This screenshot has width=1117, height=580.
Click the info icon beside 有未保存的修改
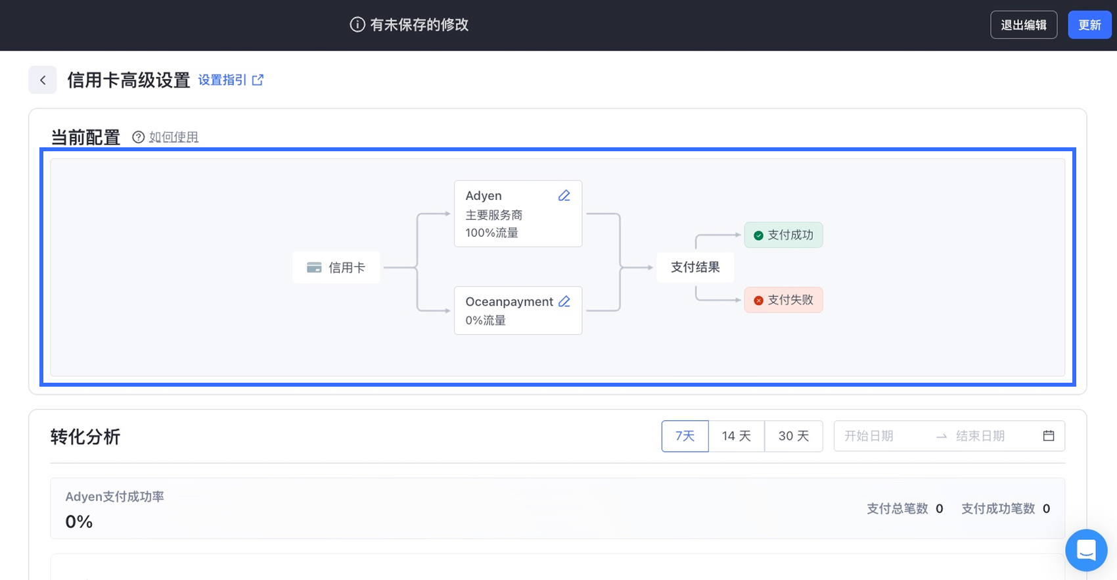pos(357,25)
